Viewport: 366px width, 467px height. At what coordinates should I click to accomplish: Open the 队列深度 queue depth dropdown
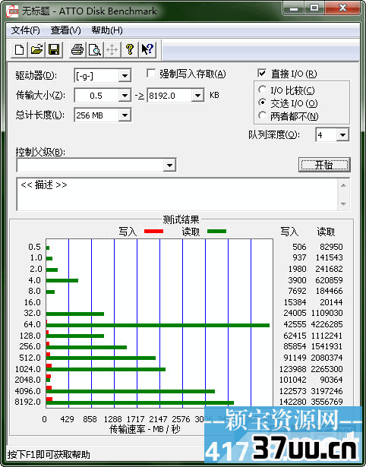tap(342, 135)
